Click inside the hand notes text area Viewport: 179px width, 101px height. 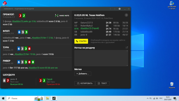point(100,58)
